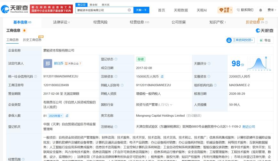Image resolution: width=278 pixels, height=161 pixels.
Task: Click the 导出 export button
Action: (265, 40)
